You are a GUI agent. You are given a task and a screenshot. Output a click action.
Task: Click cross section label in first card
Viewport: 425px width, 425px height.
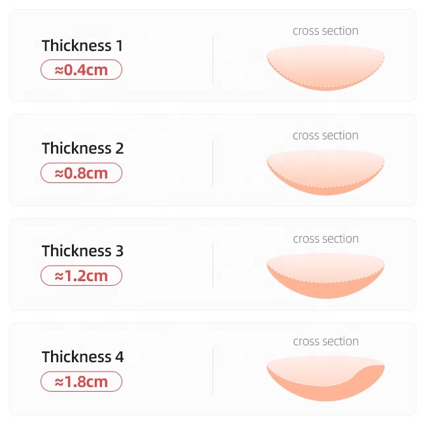(x=326, y=31)
